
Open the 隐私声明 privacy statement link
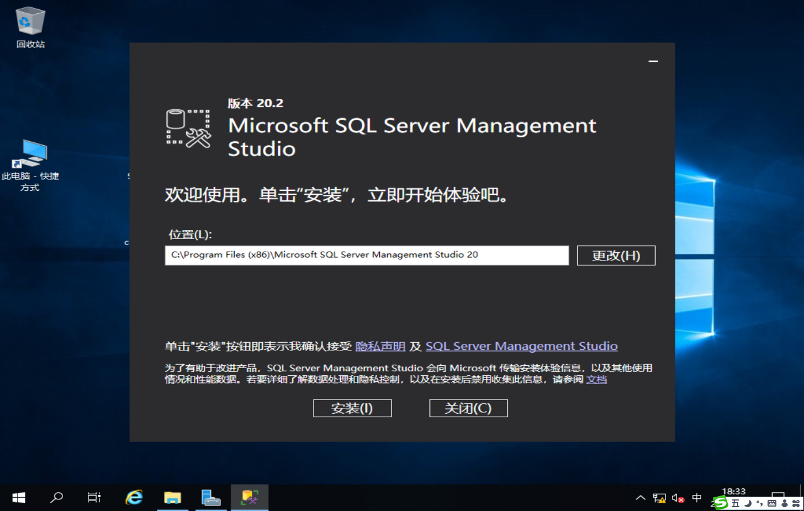380,346
